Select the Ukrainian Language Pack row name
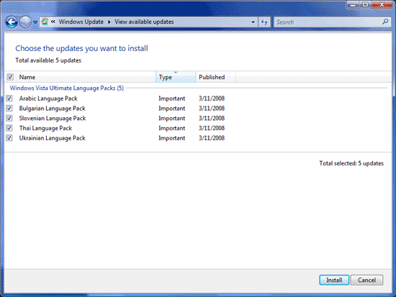This screenshot has height=297, width=396. [x=53, y=138]
